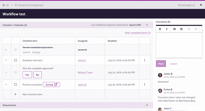Click the Workflow test title
The image size is (205, 111).
(14, 14)
